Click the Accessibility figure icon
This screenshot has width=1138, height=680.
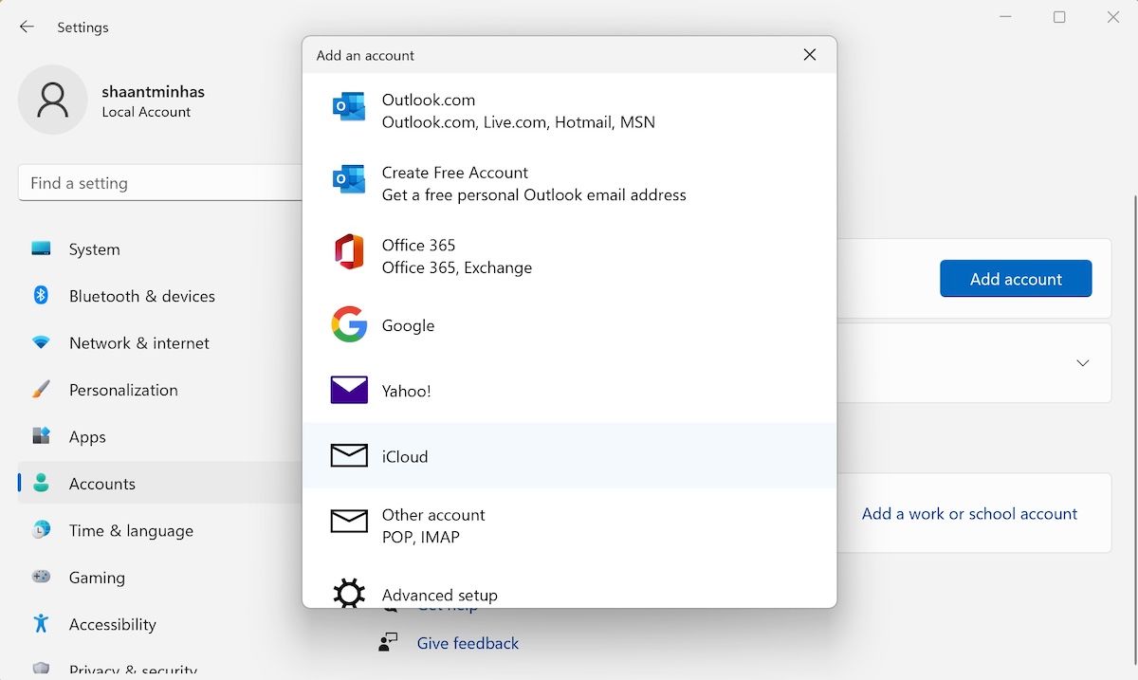41,623
